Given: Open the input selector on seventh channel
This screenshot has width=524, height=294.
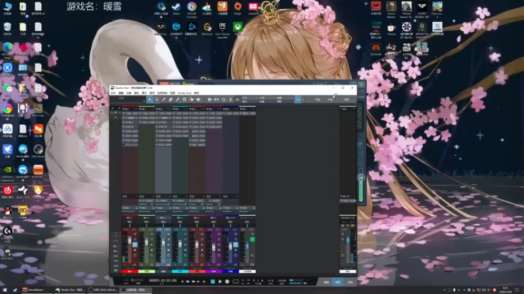Looking at the screenshot, I should point(231,218).
